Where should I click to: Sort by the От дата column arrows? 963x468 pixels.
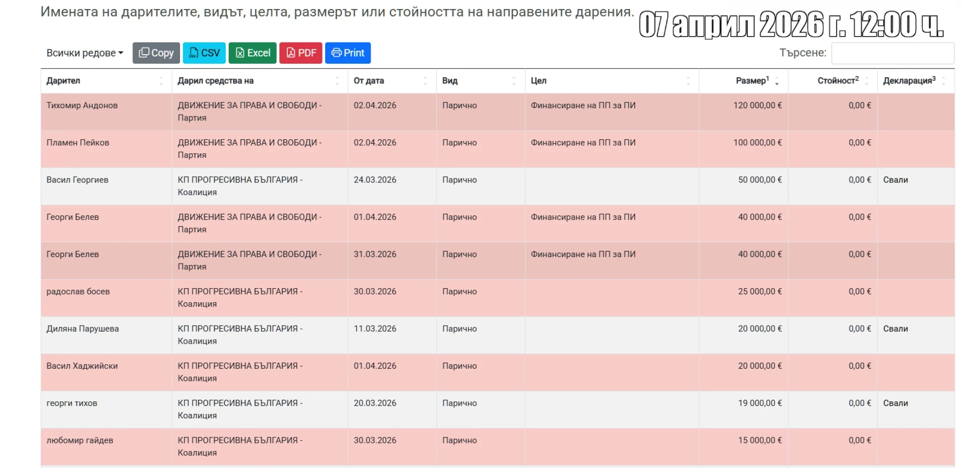(425, 81)
